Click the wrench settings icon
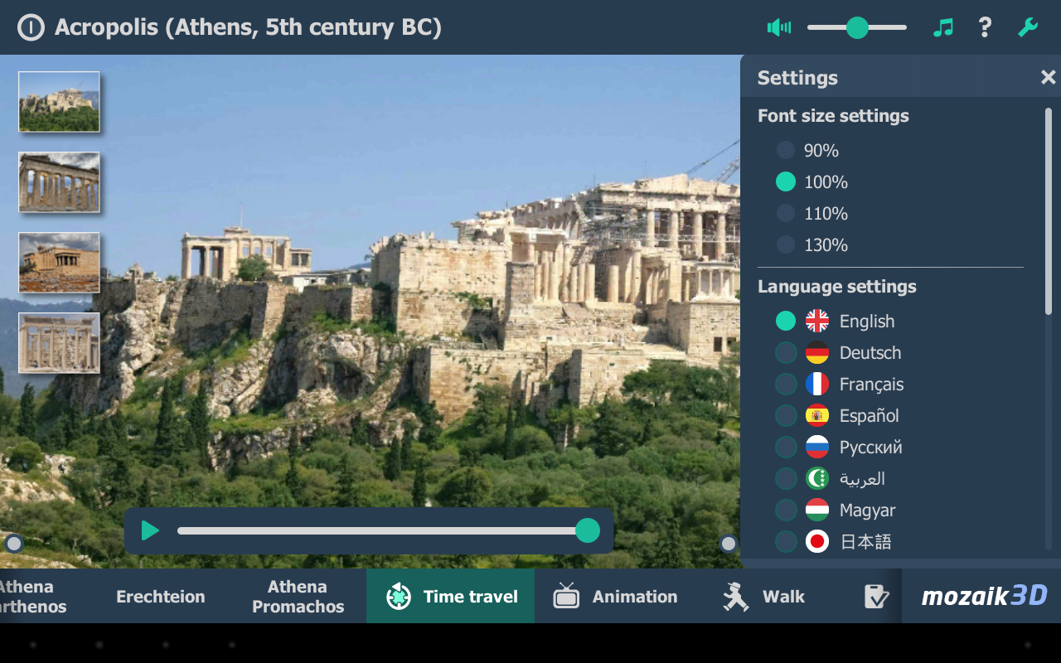The image size is (1061, 663). click(1028, 27)
